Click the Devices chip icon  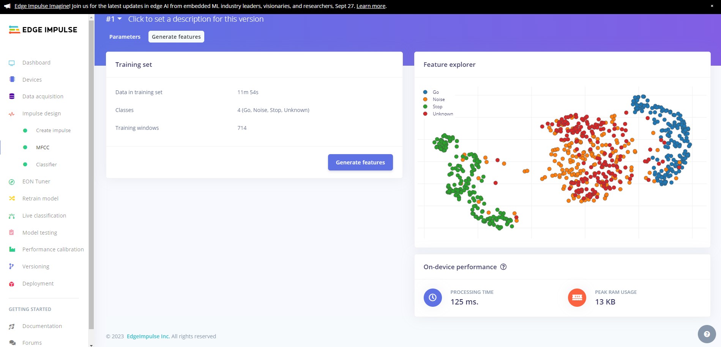pos(12,80)
